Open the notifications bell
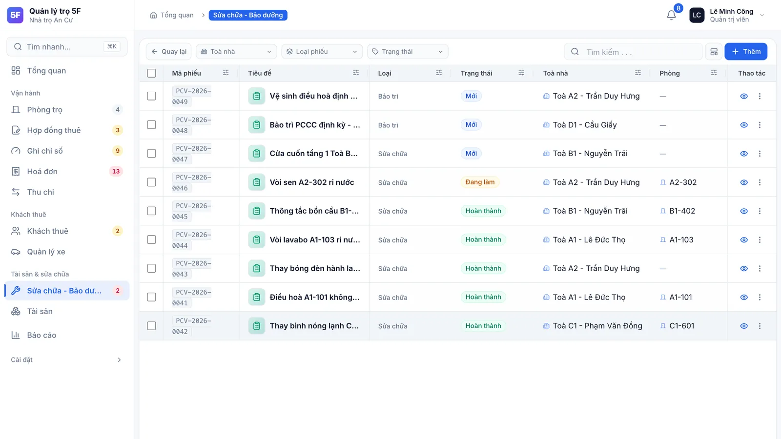This screenshot has height=439, width=781. point(671,15)
